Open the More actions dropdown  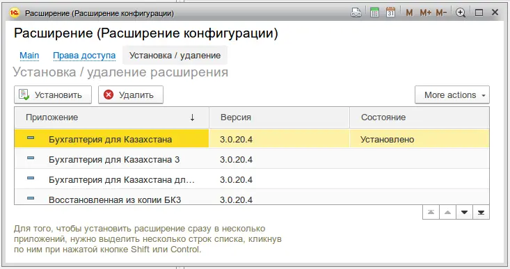tap(452, 95)
